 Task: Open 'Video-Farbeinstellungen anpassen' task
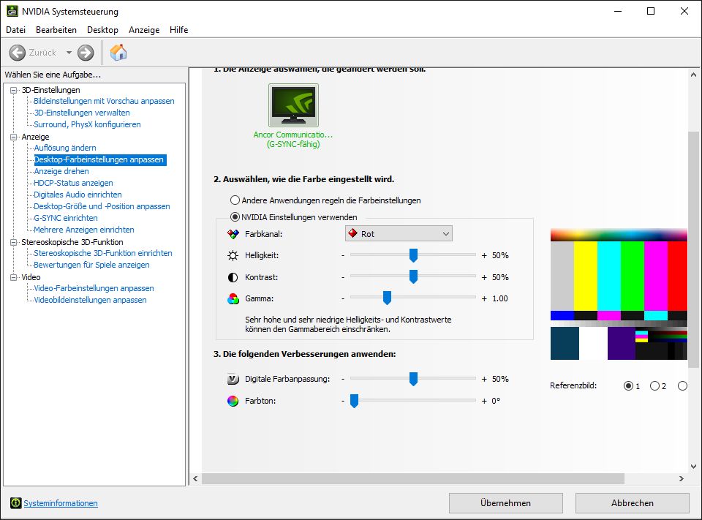pos(94,288)
